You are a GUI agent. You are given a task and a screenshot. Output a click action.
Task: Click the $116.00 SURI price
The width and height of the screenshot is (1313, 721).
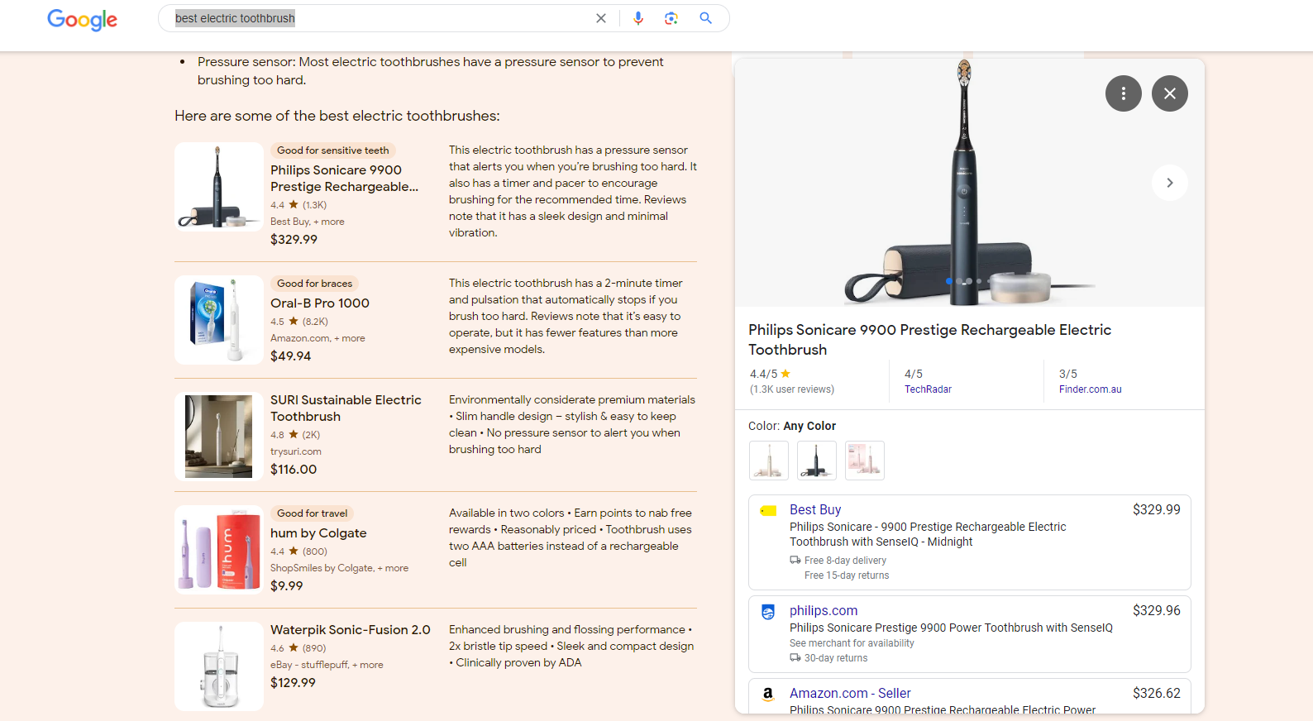294,470
